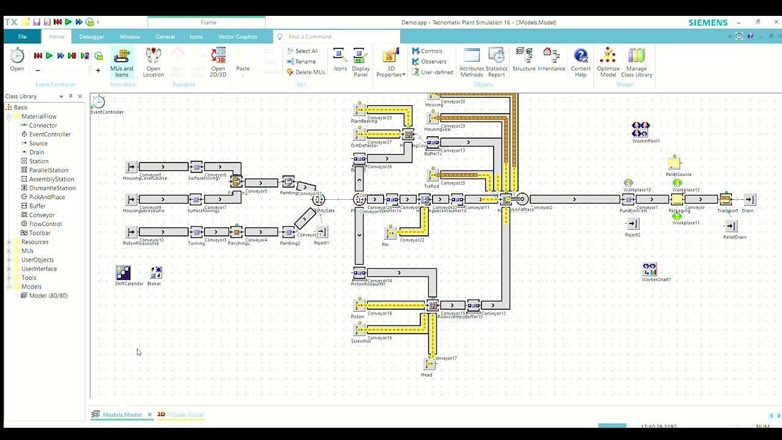Screen dimensions: 782x440
Task: Select the PalletSource object
Action: click(674, 163)
